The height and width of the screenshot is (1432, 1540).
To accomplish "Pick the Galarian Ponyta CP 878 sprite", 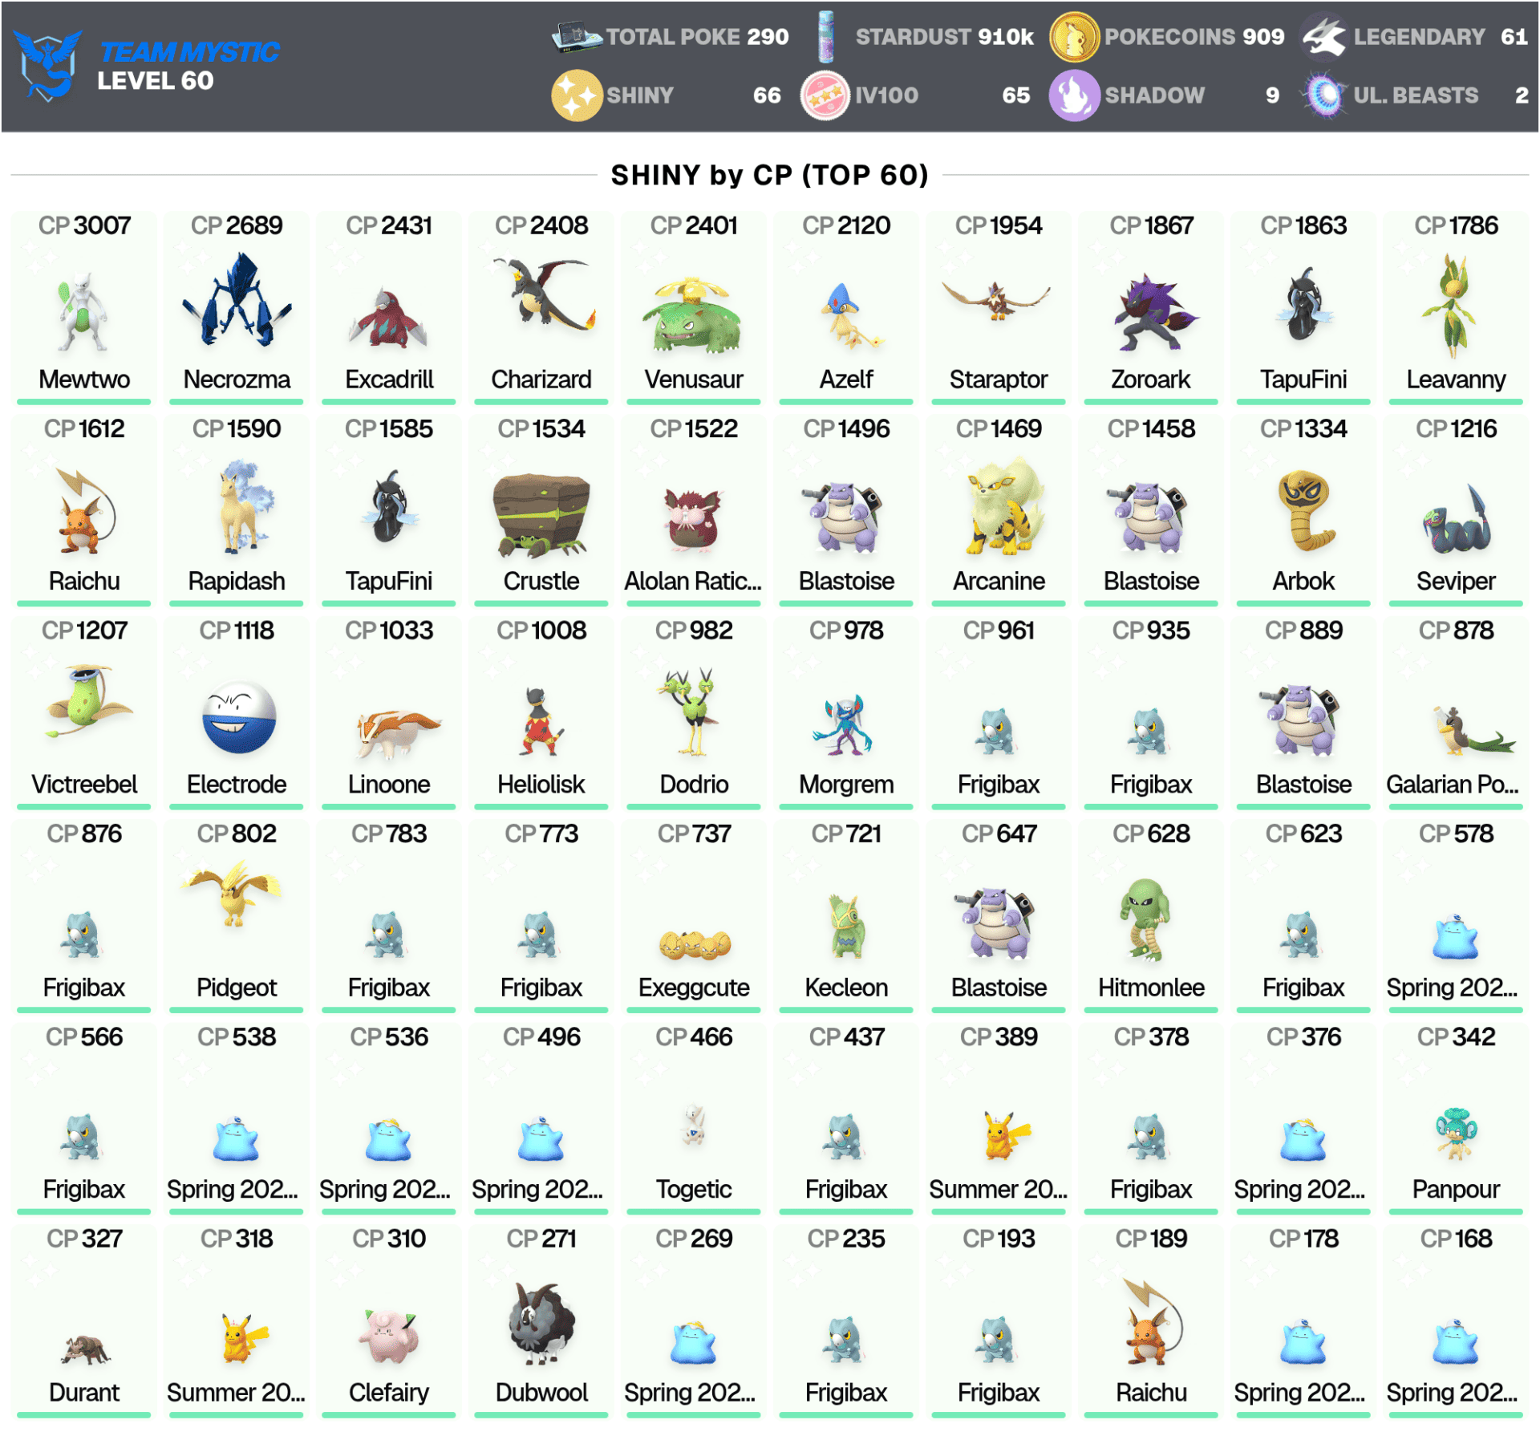I will [x=1473, y=732].
